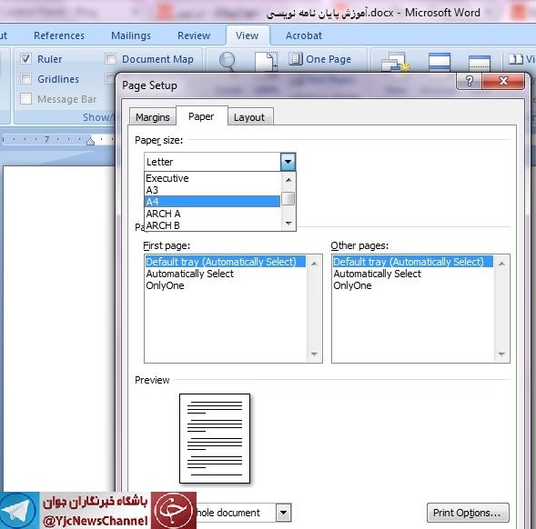Viewport: 536px width, 529px height.
Task: Click the One Page view icon
Action: (x=296, y=59)
